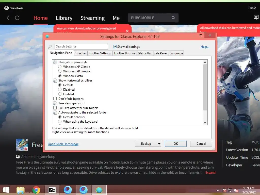Launch Google Chrome from the taskbar
This screenshot has width=260, height=195.
click(36, 190)
